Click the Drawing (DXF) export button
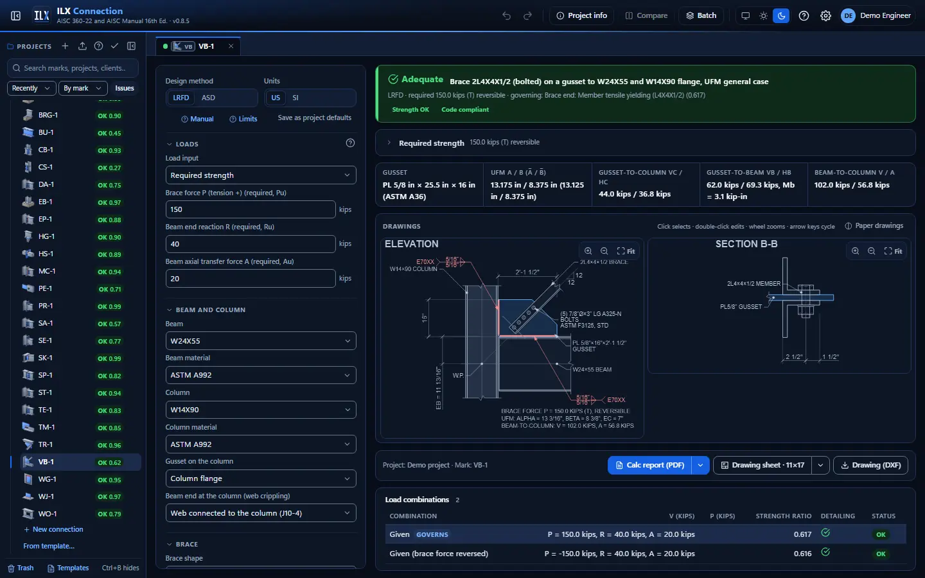The height and width of the screenshot is (578, 925). [x=870, y=465]
